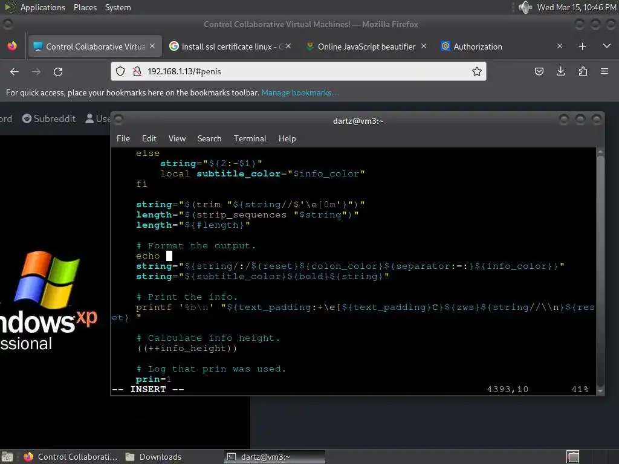Click the '# Format the output.' comment

tap(196, 246)
